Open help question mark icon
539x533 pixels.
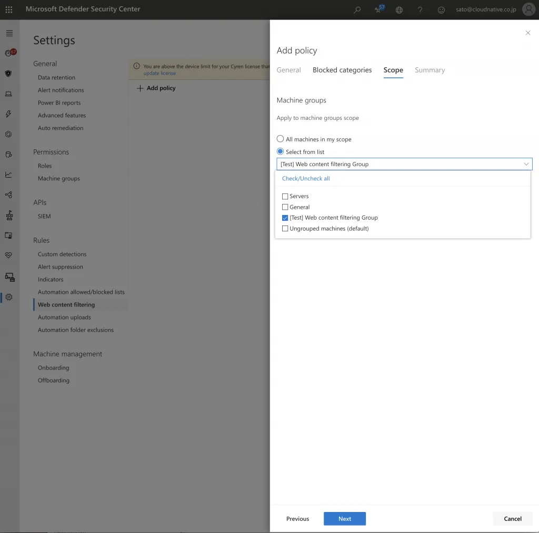point(420,9)
